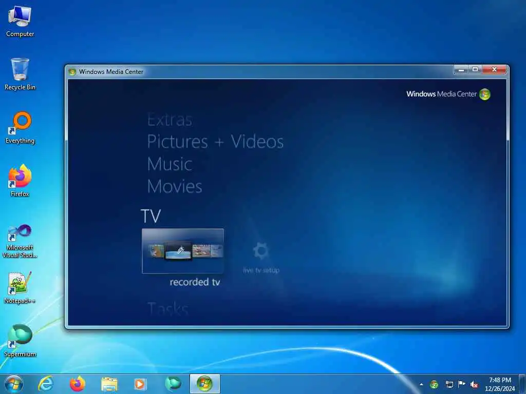Image resolution: width=526 pixels, height=394 pixels.
Task: Select the Movies menu category
Action: pos(175,187)
